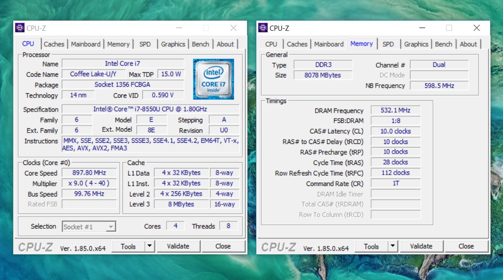Click NB Frequency value 598.5 MHz
503x280 pixels.
tap(439, 86)
